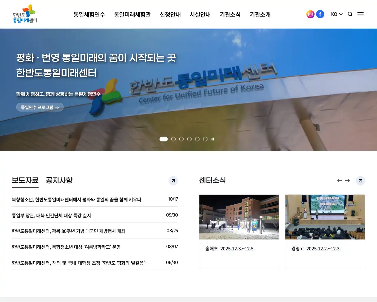The height and width of the screenshot is (302, 377).
Task: Pause the hero banner slideshow
Action: point(213,139)
